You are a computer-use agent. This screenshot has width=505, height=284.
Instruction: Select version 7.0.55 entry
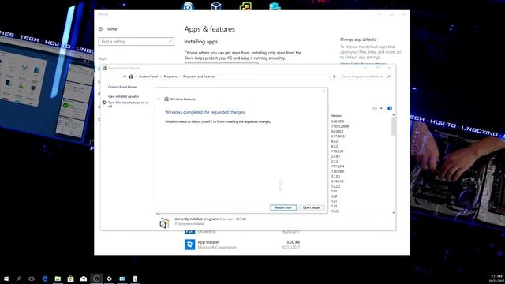pyautogui.click(x=335, y=211)
